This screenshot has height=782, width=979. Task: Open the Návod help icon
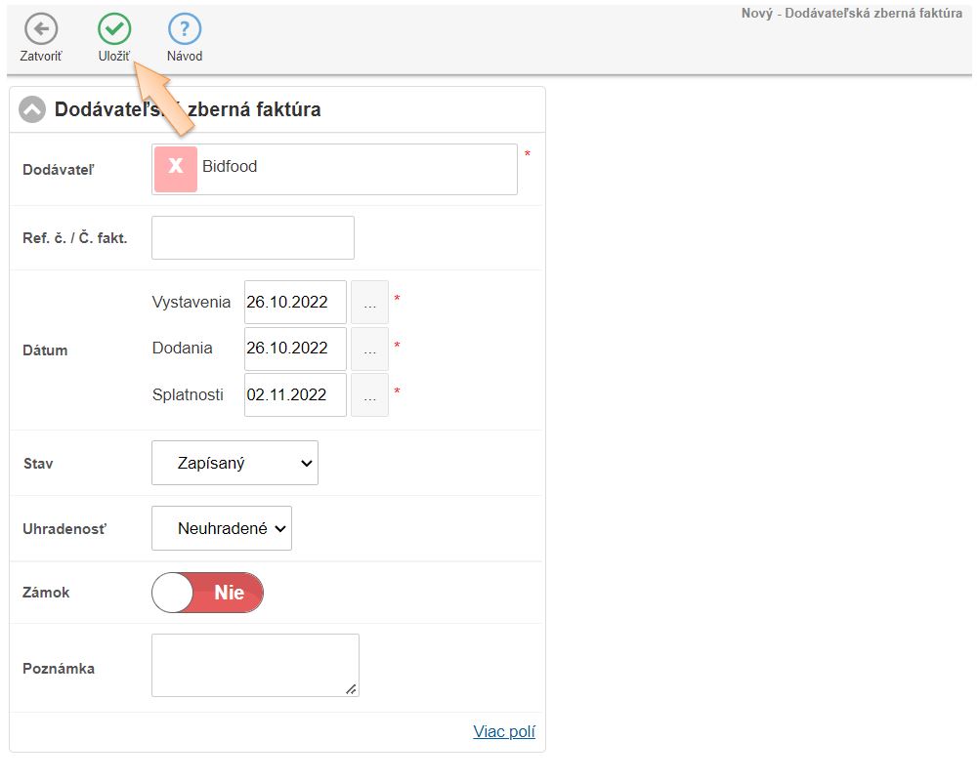[185, 30]
